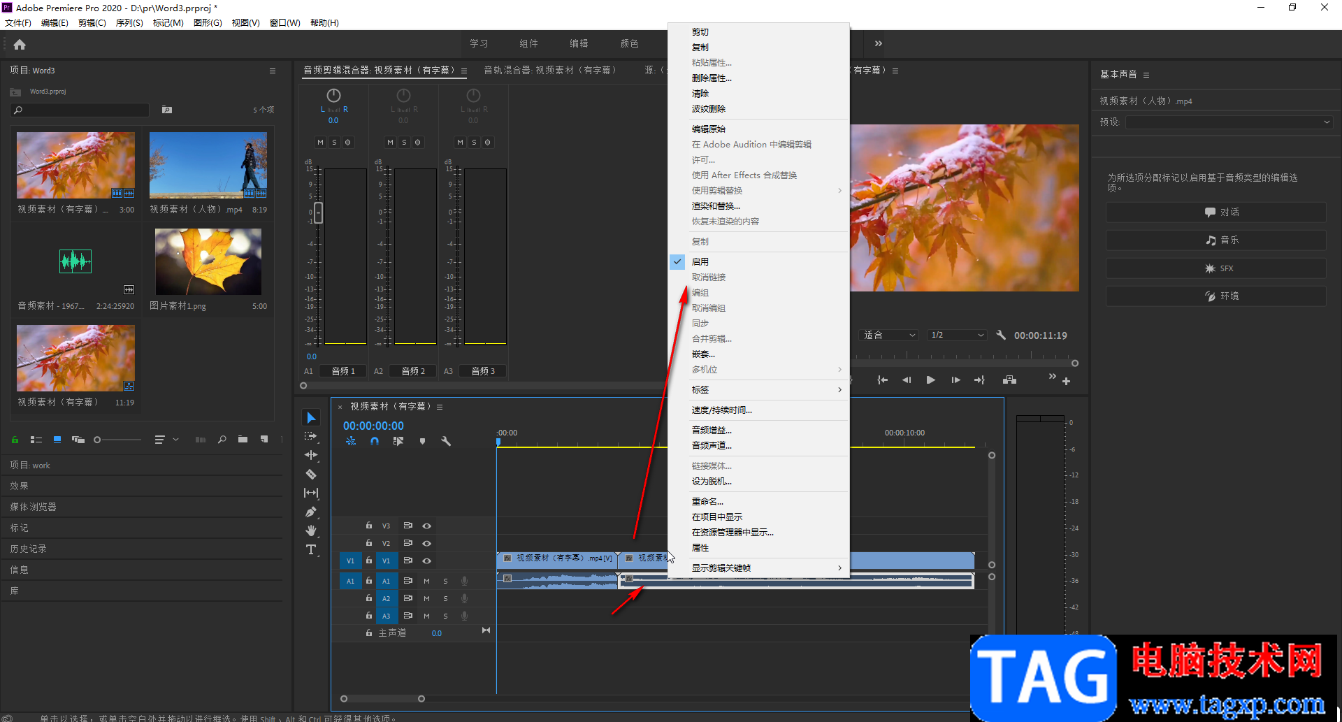
Task: Switch project panel to icon view
Action: tap(57, 440)
